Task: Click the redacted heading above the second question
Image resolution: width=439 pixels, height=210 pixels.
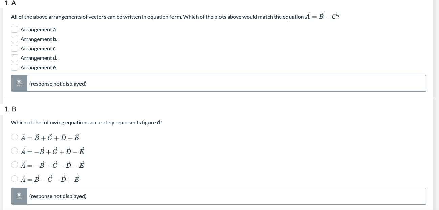Action: click(23, 109)
